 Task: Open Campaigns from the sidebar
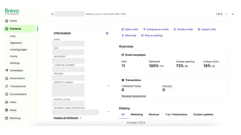coord(16,70)
